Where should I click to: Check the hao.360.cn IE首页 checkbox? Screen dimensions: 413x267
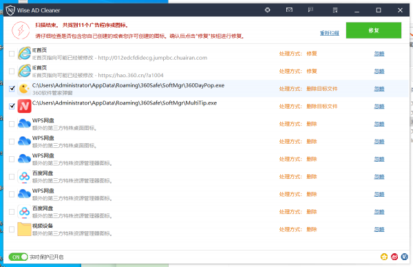point(12,71)
